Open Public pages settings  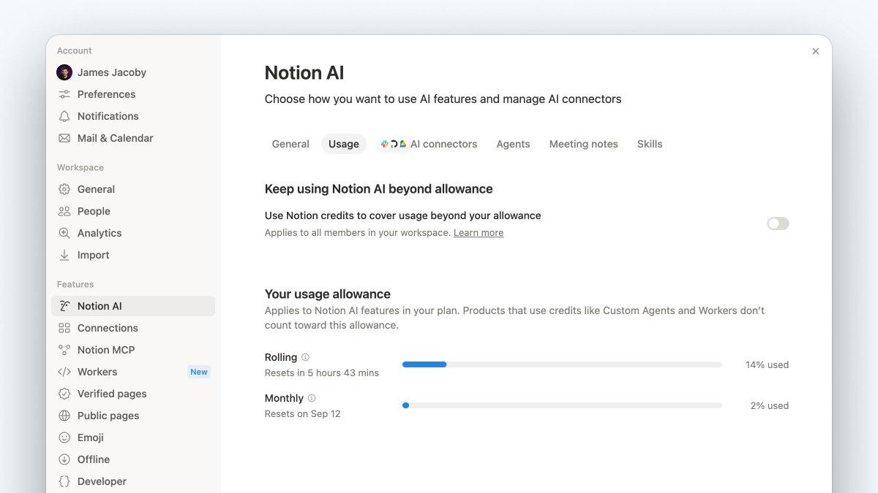pos(133,416)
